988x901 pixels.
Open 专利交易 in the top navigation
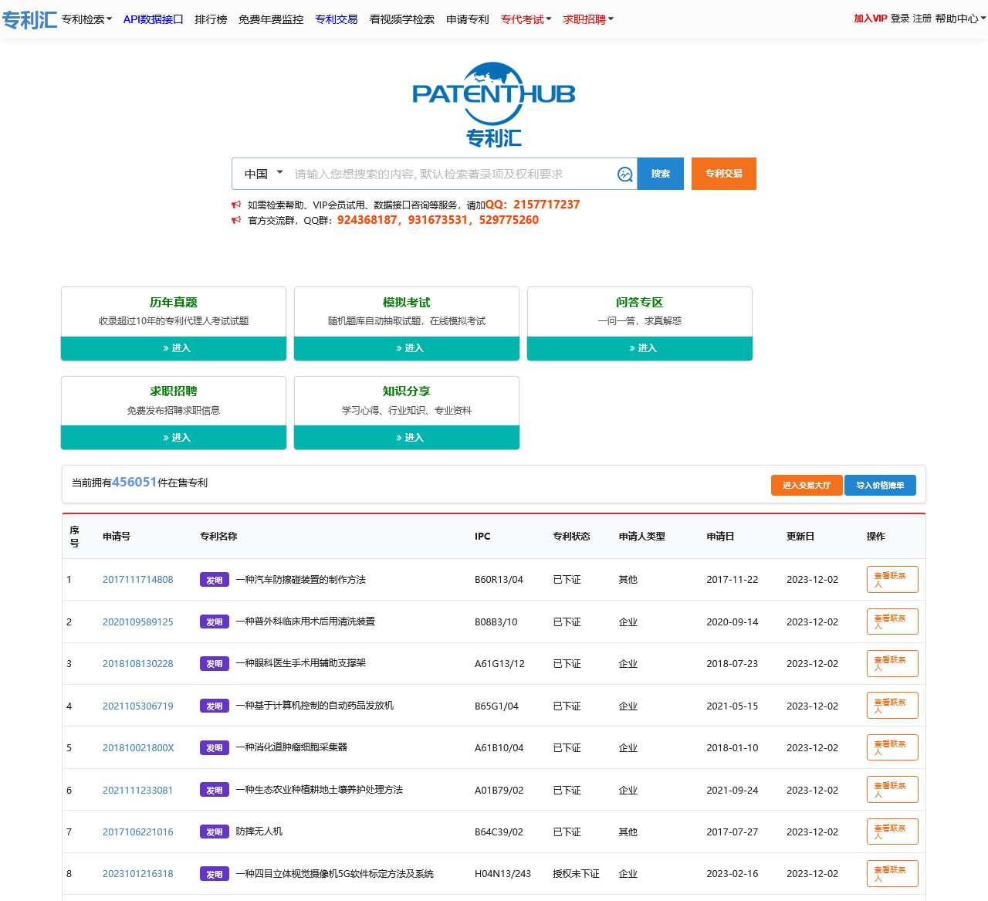click(x=337, y=19)
